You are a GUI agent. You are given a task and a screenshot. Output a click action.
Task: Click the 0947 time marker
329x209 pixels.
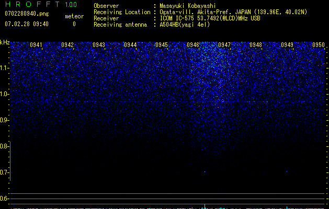[224, 45]
